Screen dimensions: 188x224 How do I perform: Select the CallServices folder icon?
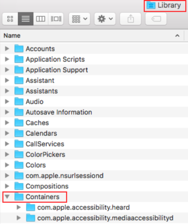(x=19, y=144)
